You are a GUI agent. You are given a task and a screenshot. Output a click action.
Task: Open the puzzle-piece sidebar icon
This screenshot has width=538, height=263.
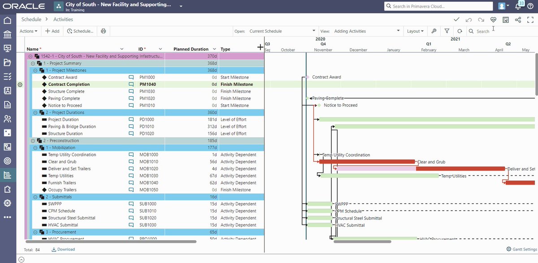point(7,189)
